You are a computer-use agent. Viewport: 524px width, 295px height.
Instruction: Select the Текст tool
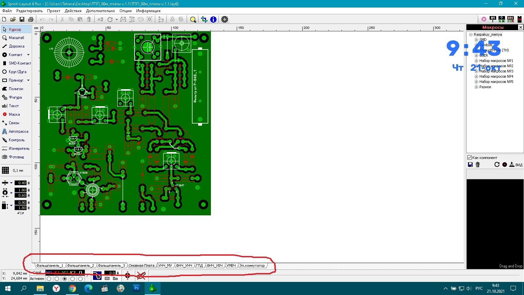click(x=16, y=106)
